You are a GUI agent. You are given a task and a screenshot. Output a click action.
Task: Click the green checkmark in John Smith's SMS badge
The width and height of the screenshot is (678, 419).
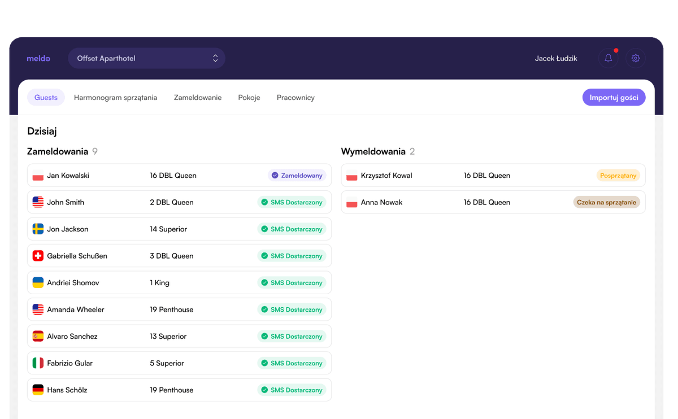click(264, 202)
